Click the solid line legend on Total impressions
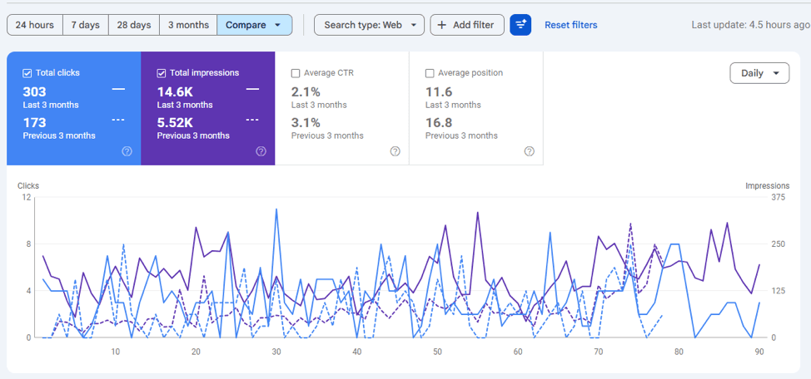 252,89
